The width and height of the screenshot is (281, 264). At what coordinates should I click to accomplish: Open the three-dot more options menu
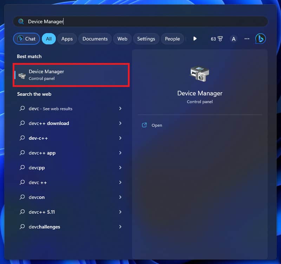click(x=247, y=39)
